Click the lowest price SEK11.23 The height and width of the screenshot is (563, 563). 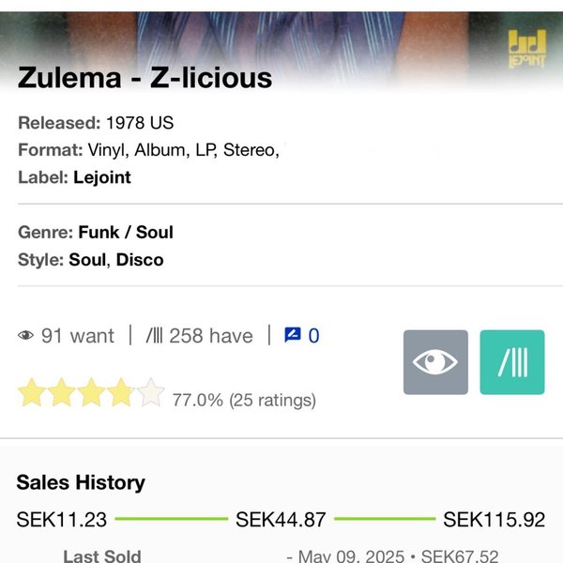click(62, 519)
